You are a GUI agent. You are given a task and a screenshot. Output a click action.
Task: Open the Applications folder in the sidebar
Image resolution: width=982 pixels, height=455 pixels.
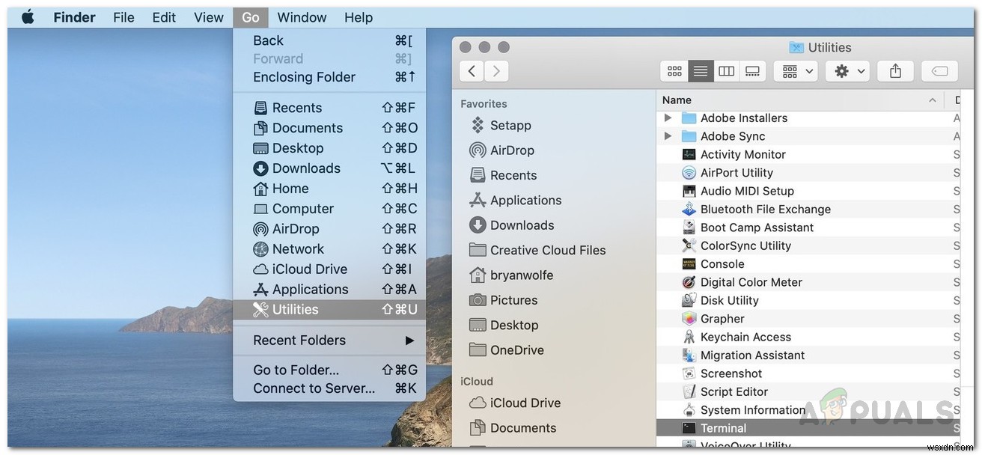(x=525, y=200)
